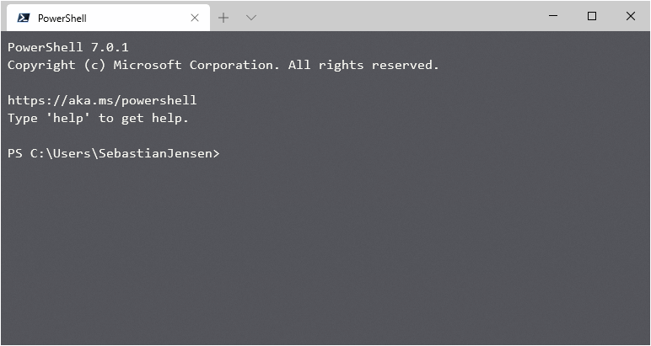Screen dimensions: 651x346
Task: Click the 'PS' prefix of the prompt
Action: point(15,153)
